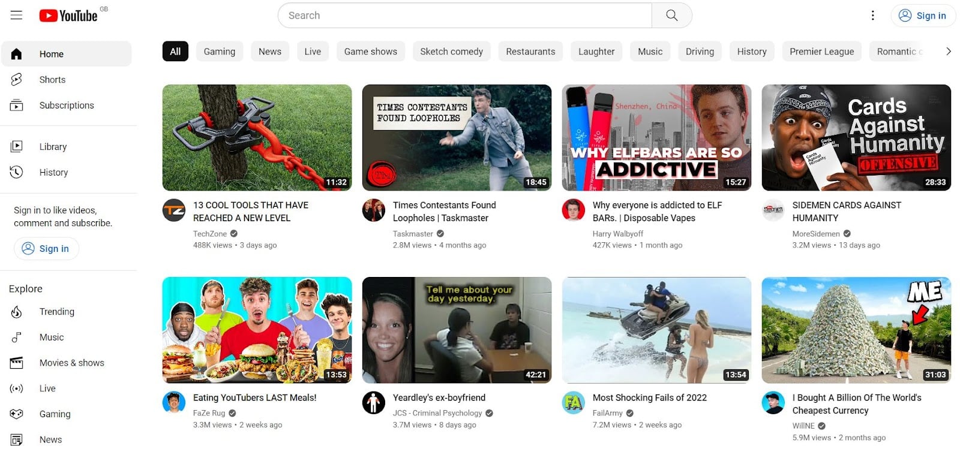
Task: Open the Yeardley's ex-boyfriend thumbnail
Action: (457, 330)
